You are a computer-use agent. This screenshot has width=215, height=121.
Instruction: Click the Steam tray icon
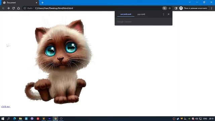178,119
